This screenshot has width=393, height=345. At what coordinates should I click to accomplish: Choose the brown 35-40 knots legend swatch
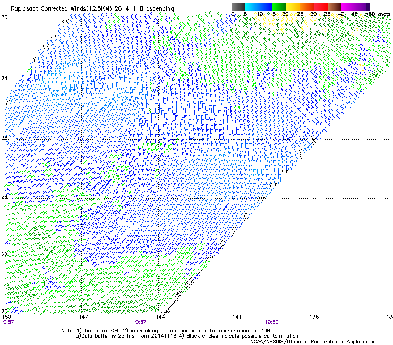(x=335, y=6)
